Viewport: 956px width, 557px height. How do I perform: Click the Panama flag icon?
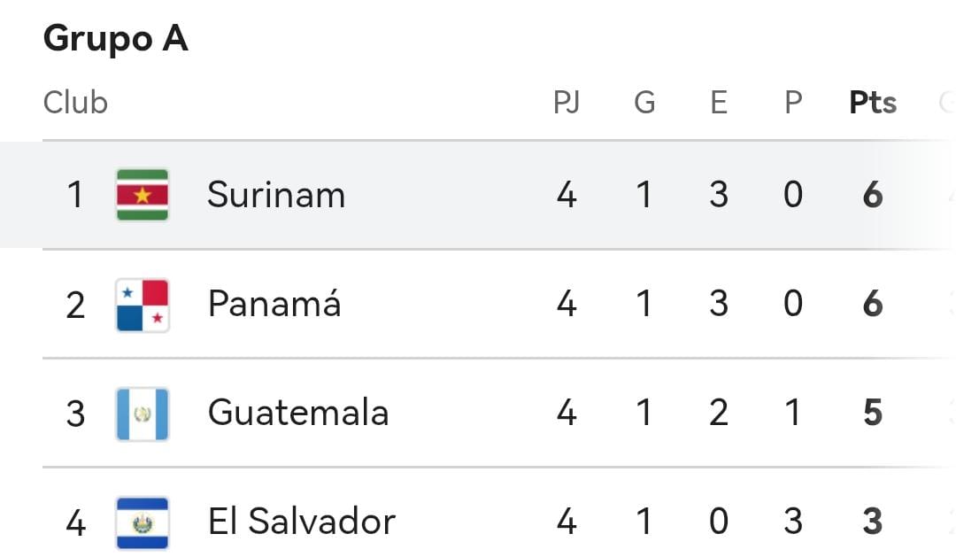point(142,305)
